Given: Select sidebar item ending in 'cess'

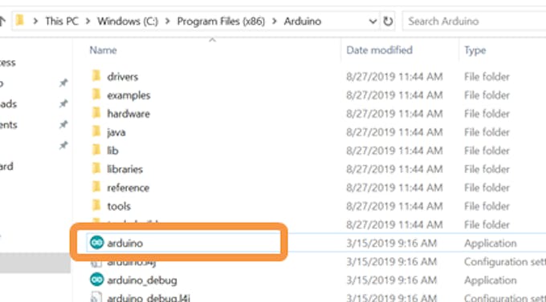Looking at the screenshot, I should (8, 62).
